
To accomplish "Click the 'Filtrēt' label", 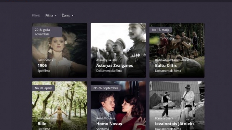I will point(36,16).
